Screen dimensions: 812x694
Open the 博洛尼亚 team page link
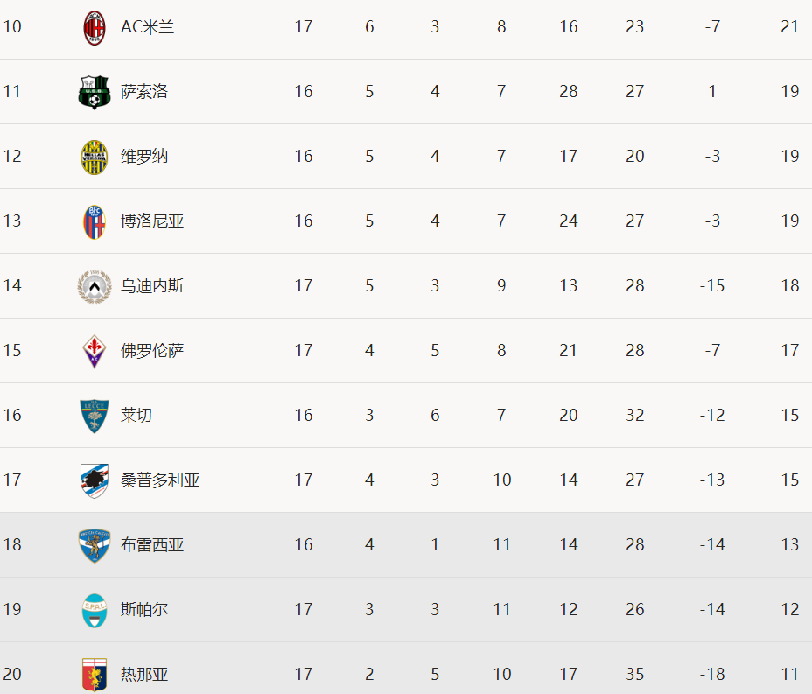[152, 221]
